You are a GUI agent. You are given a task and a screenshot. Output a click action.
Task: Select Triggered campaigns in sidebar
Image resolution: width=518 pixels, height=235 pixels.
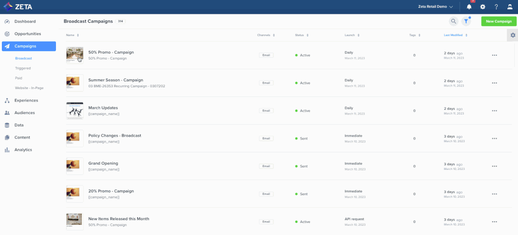point(23,68)
